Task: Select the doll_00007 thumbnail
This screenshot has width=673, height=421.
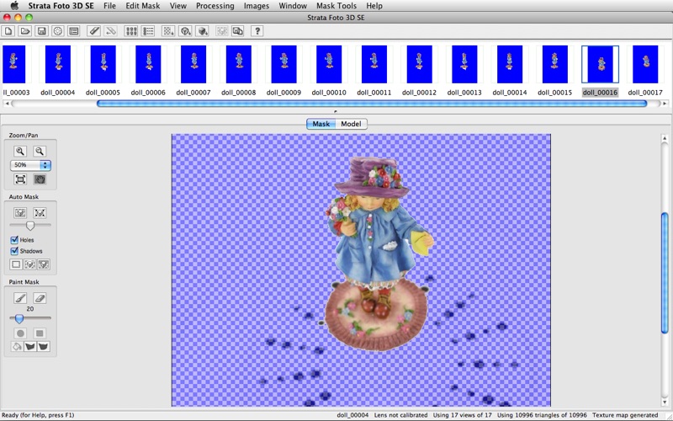Action: (x=193, y=65)
